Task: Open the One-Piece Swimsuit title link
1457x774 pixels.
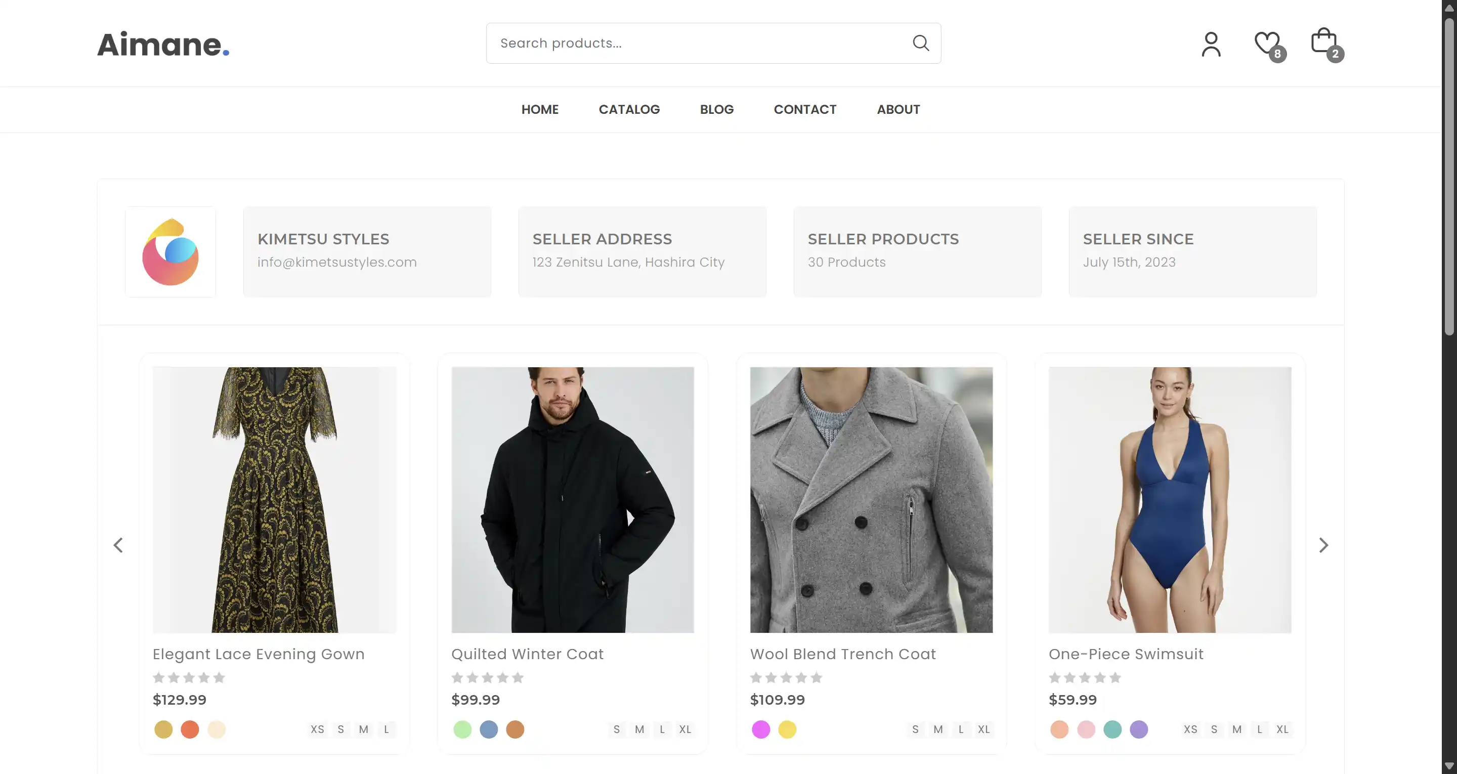Action: click(x=1126, y=654)
